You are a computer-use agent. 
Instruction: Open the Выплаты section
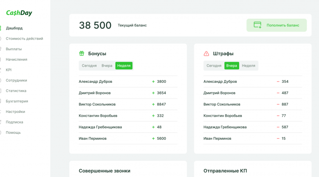pos(14,49)
